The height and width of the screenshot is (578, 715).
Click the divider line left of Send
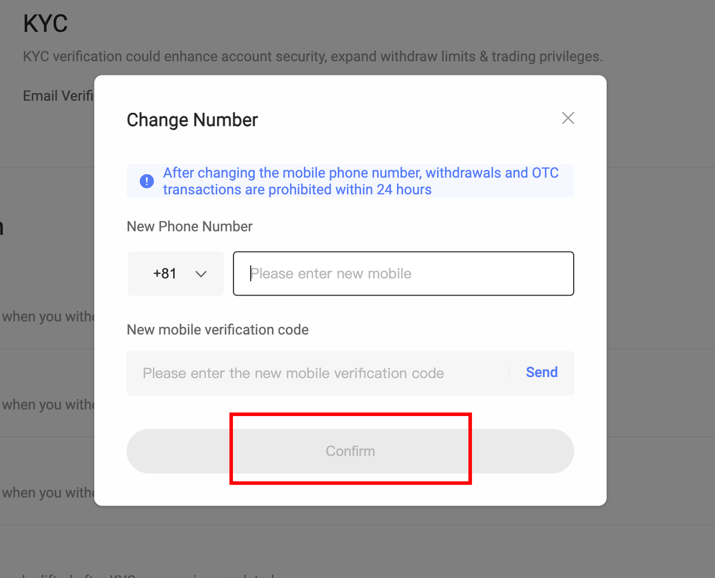509,372
